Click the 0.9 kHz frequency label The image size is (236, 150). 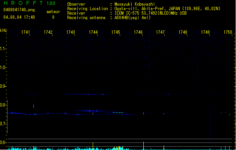3,86
